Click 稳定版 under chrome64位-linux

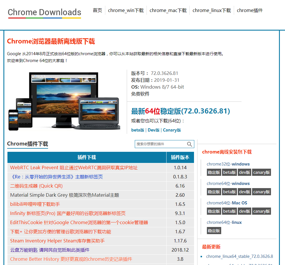(214, 231)
